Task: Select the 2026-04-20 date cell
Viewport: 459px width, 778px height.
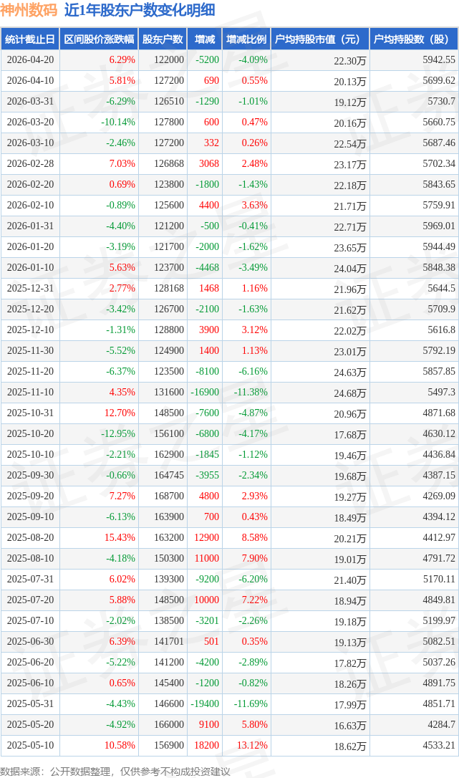Action: 30,60
